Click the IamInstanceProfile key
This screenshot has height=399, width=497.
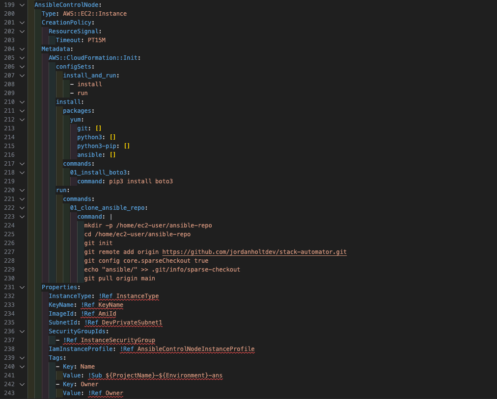pyautogui.click(x=81, y=349)
